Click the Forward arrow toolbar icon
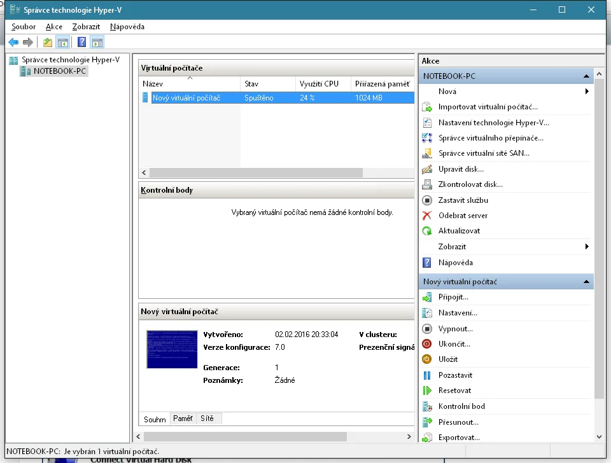This screenshot has width=611, height=463. pyautogui.click(x=27, y=42)
